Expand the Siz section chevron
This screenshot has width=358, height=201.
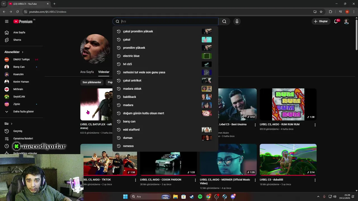click(x=11, y=124)
